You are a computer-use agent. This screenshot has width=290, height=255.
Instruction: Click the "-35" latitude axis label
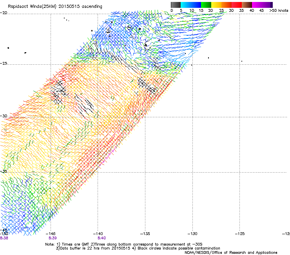[x=4, y=171]
